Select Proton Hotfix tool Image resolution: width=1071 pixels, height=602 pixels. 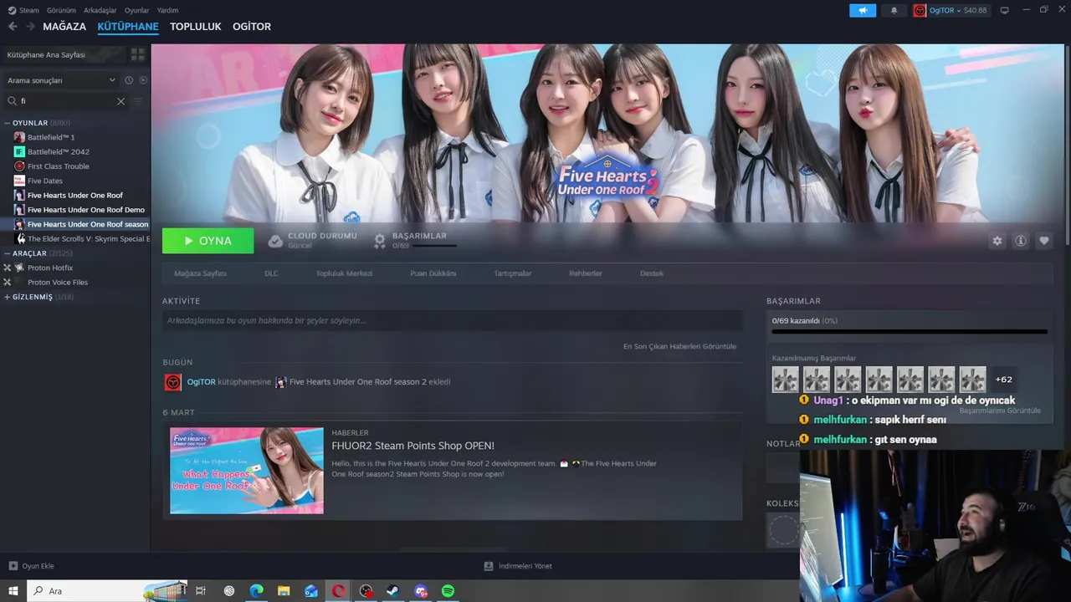click(50, 268)
